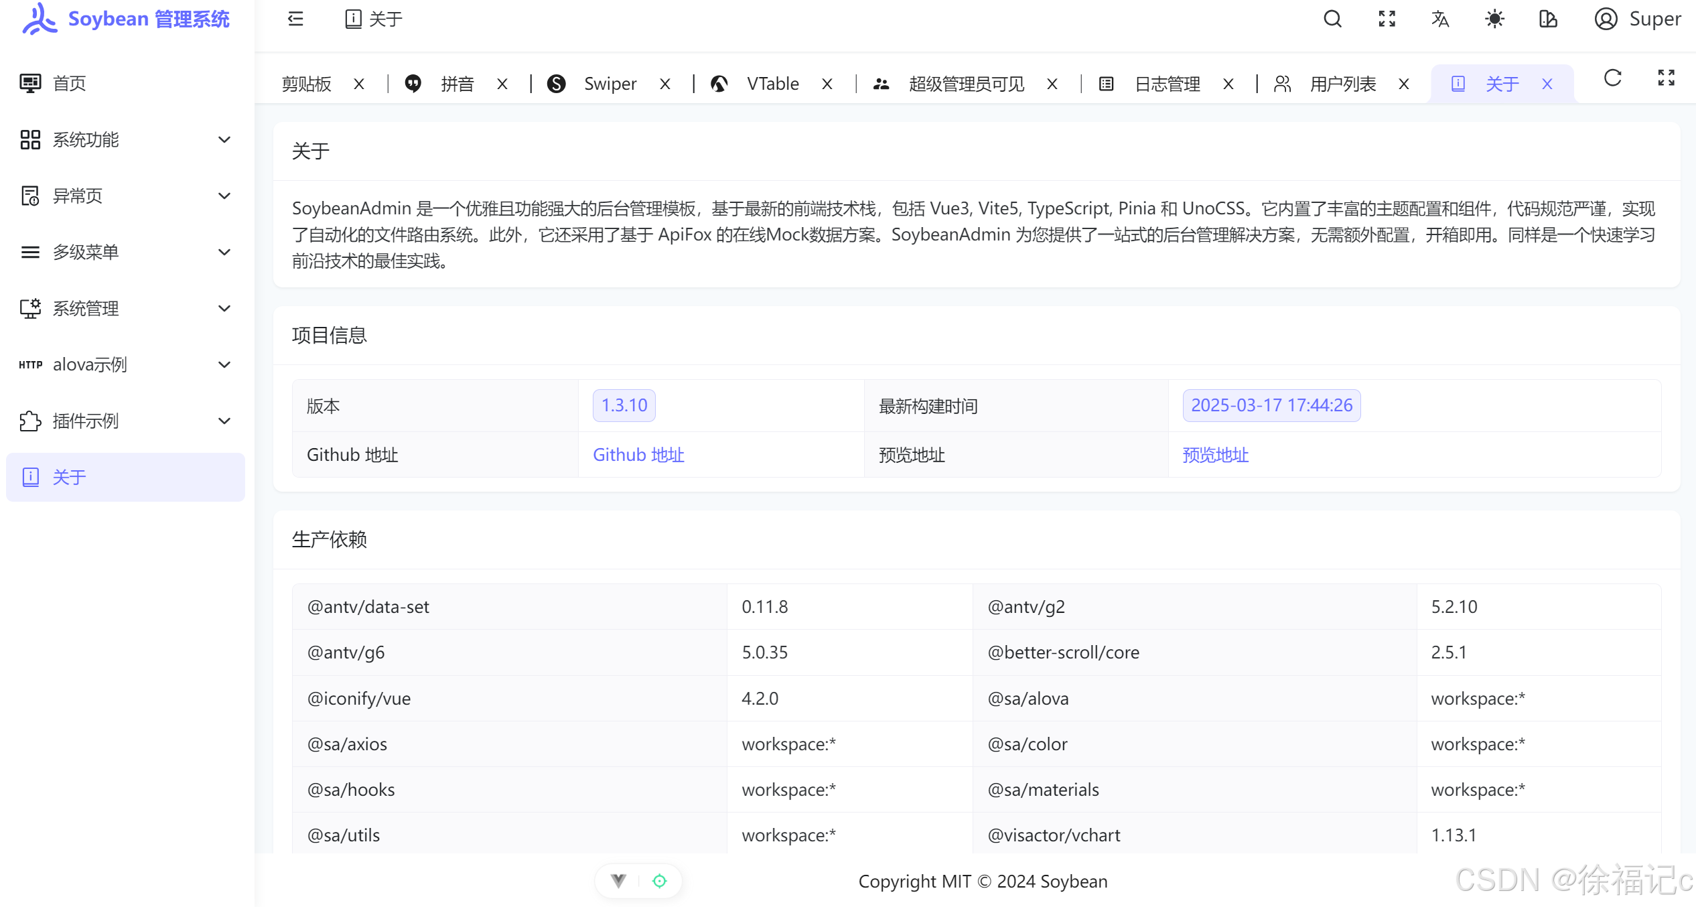Toggle tab content fullscreen icon
Screen dimensions: 1696x907
[x=1666, y=78]
